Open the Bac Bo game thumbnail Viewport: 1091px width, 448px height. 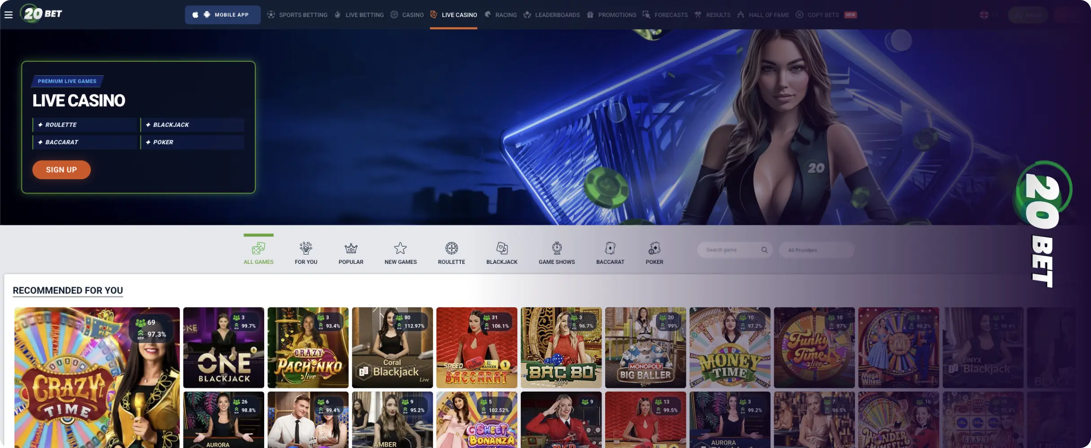click(x=561, y=348)
